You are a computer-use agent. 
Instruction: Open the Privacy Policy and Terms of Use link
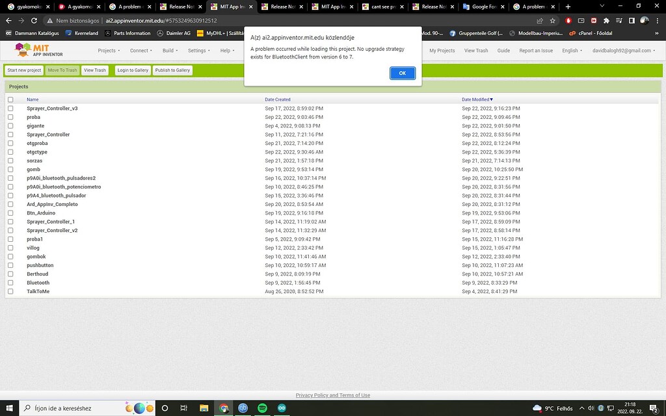coord(333,395)
